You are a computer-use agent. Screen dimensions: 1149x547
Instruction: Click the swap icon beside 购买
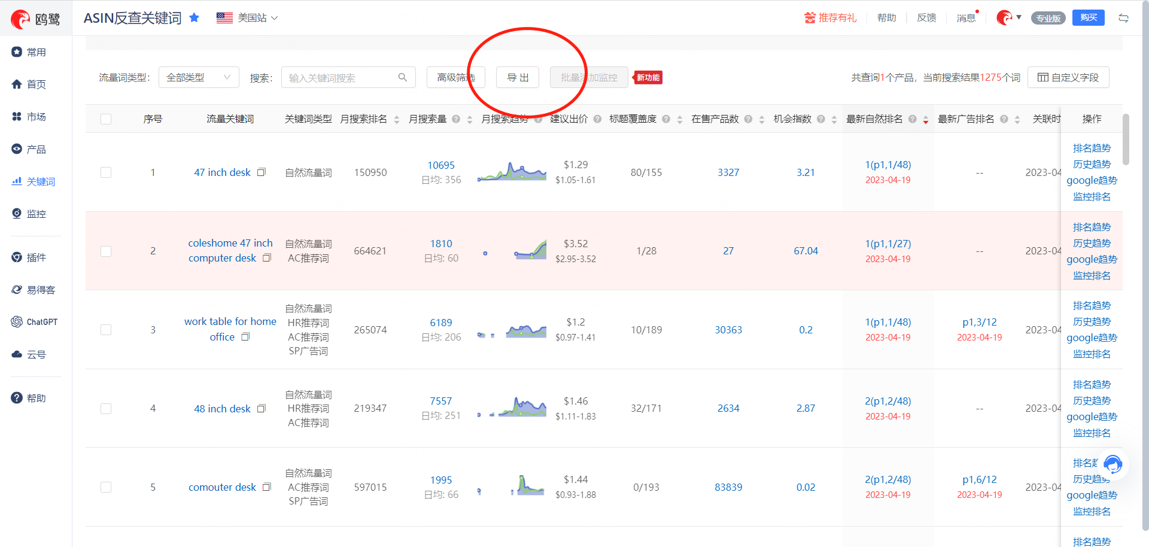[x=1123, y=18]
